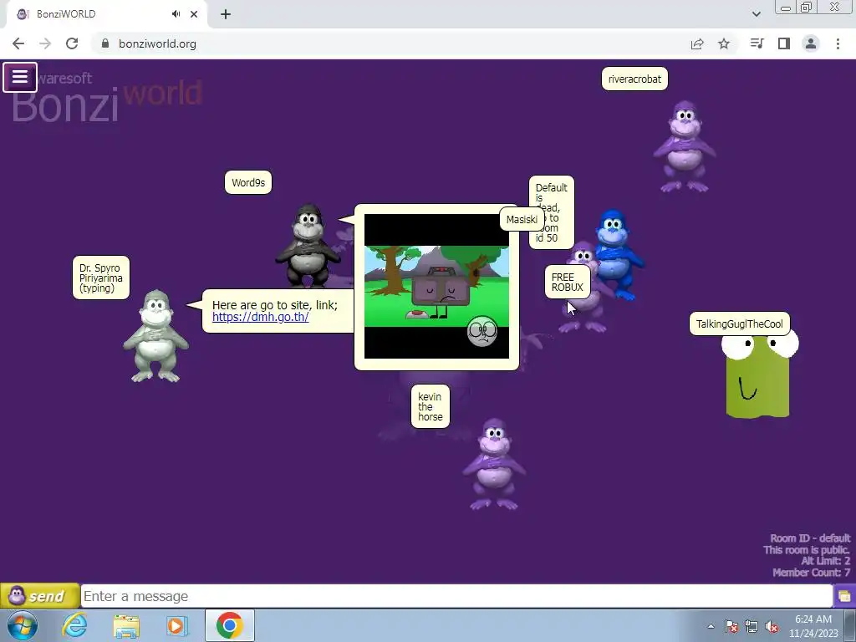Viewport: 856px width, 642px height.
Task: Select the TalkingGuglTheCool name tag
Action: point(739,324)
